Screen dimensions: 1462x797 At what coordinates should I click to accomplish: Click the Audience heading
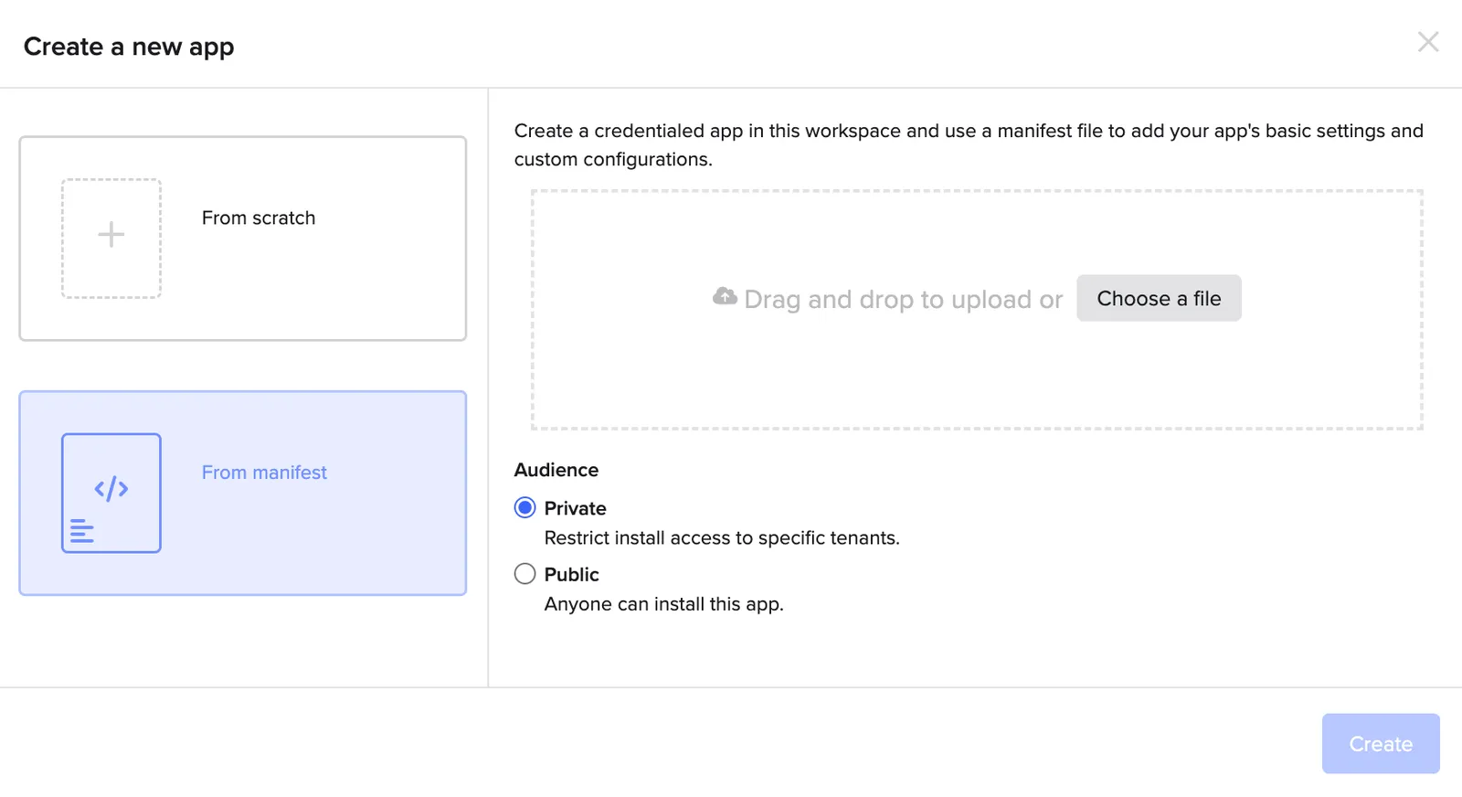(556, 470)
